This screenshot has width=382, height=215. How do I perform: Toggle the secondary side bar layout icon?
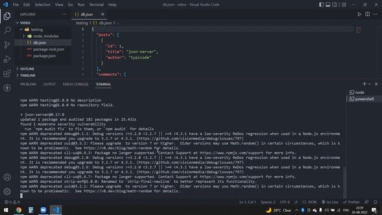tap(335, 5)
